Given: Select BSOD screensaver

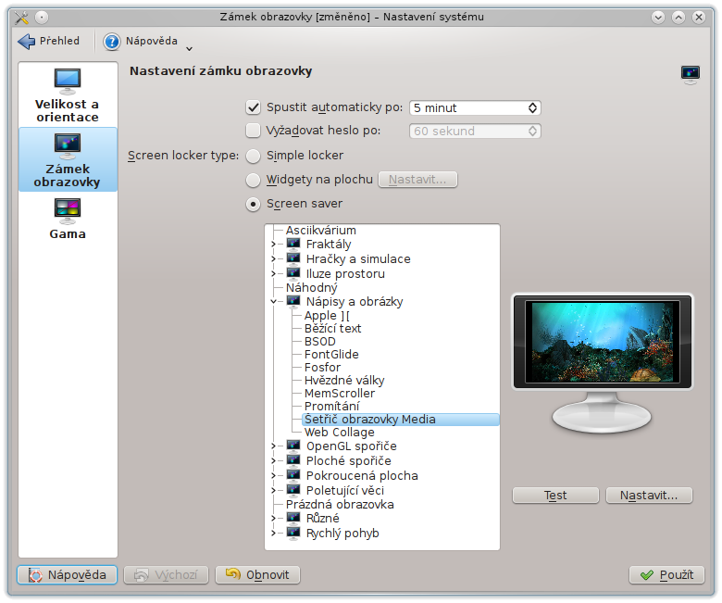Looking at the screenshot, I should [x=320, y=342].
